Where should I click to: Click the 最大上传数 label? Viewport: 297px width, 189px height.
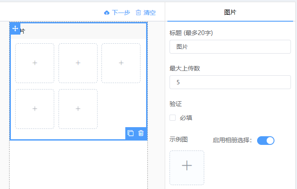tap(185, 68)
